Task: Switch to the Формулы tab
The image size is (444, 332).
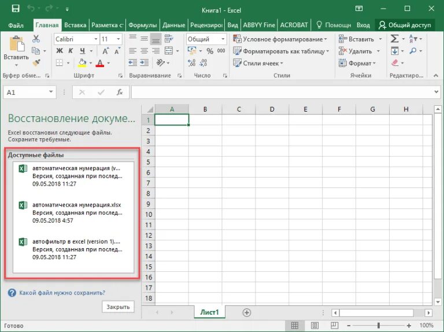Action: (142, 25)
